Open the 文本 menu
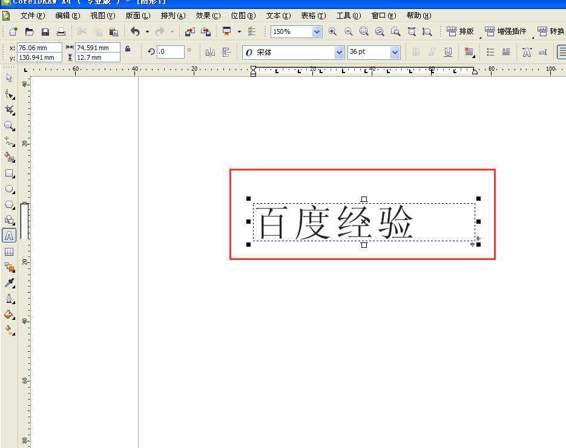 coord(277,16)
